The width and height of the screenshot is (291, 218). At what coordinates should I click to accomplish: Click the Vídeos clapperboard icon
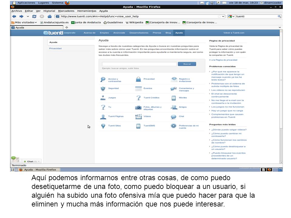[139, 117]
